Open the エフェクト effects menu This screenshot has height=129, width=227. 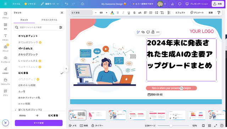tap(180, 13)
